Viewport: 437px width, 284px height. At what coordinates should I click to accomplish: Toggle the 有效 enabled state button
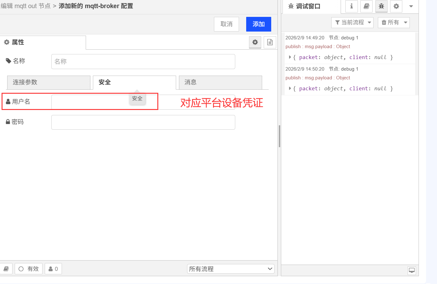point(28,269)
